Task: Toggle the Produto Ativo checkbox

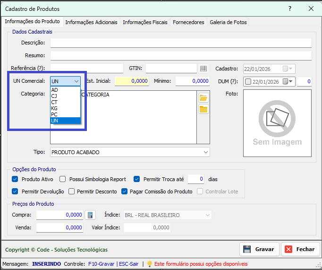Action: 15,179
